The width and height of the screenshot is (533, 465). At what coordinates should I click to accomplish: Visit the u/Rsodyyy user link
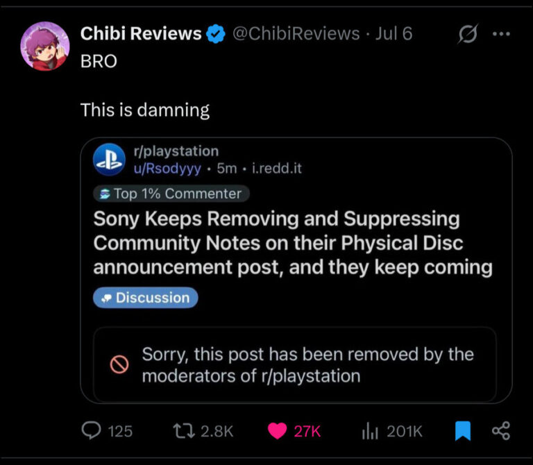coord(167,168)
